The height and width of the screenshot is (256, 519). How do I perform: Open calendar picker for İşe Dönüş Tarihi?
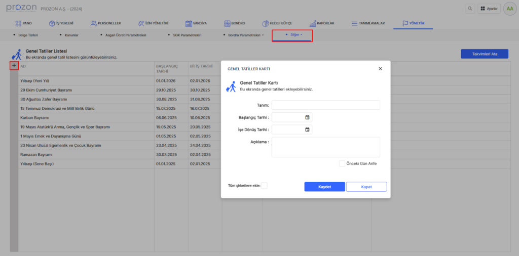pos(307,130)
